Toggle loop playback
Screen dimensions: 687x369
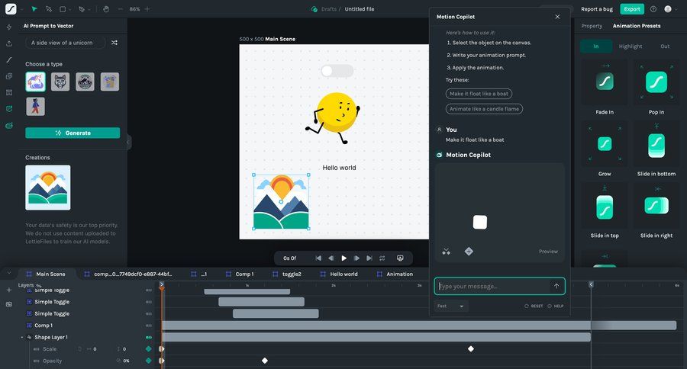point(382,258)
